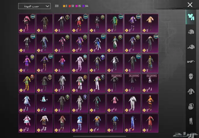199x138 pixels.
Task: Expand the حسب الجودة sort dropdown
Action: [x=34, y=6]
